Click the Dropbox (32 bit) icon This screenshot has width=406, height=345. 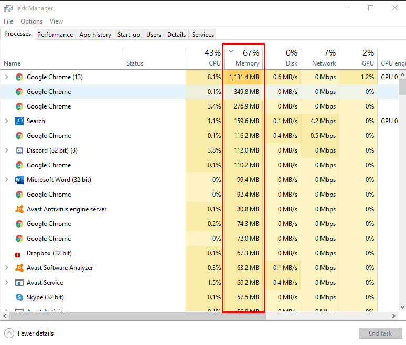(18, 255)
